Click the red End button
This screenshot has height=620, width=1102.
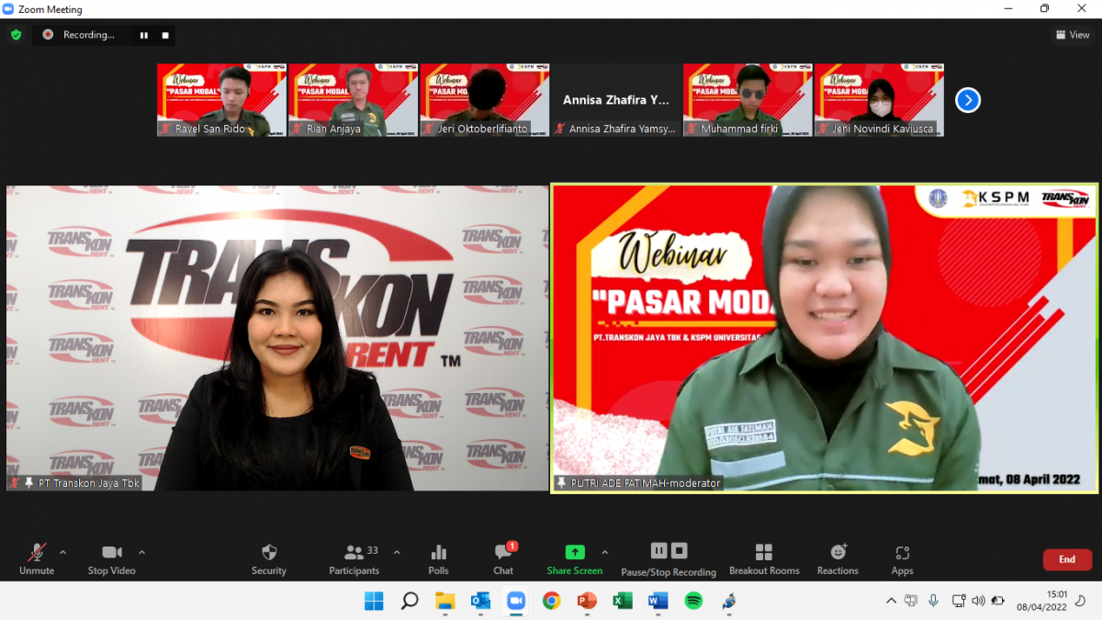1067,559
